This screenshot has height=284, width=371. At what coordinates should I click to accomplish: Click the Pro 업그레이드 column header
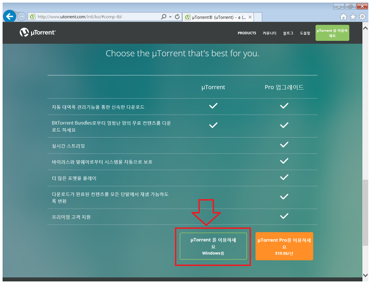click(284, 87)
